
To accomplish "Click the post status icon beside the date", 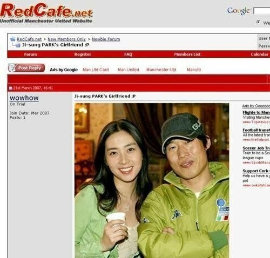I will (x=11, y=88).
